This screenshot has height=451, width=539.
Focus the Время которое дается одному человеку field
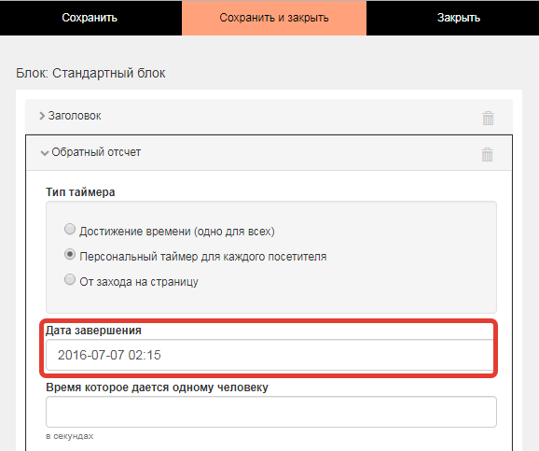pyautogui.click(x=271, y=412)
